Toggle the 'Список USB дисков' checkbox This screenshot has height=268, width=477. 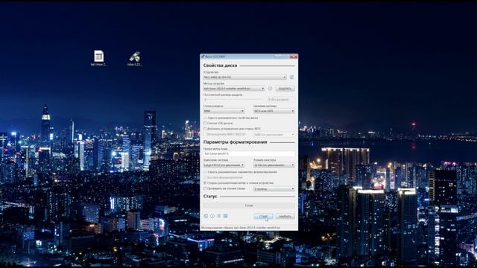[x=205, y=123]
